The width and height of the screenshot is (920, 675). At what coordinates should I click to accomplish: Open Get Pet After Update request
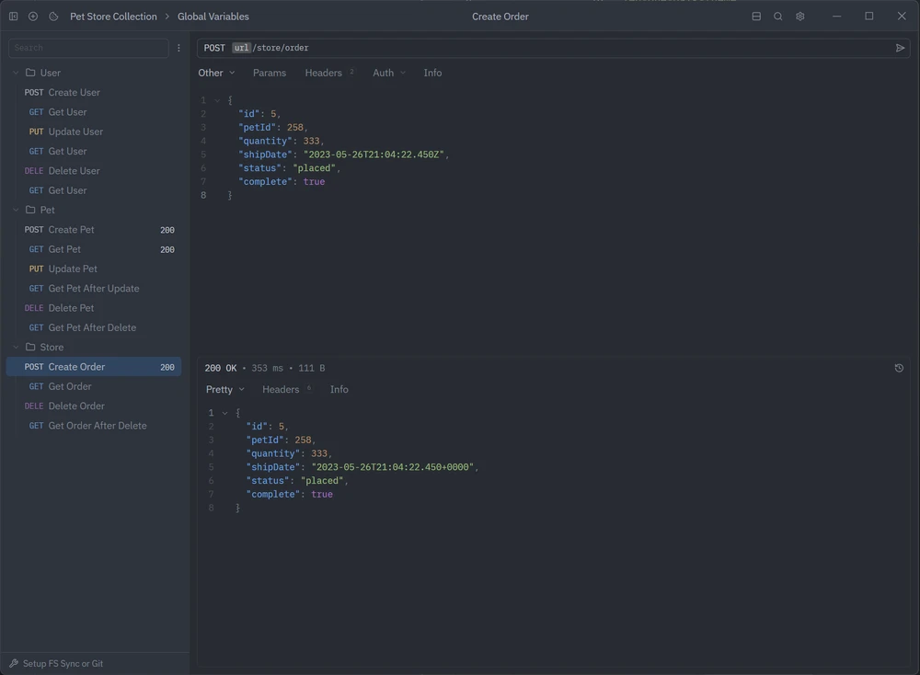(x=94, y=289)
